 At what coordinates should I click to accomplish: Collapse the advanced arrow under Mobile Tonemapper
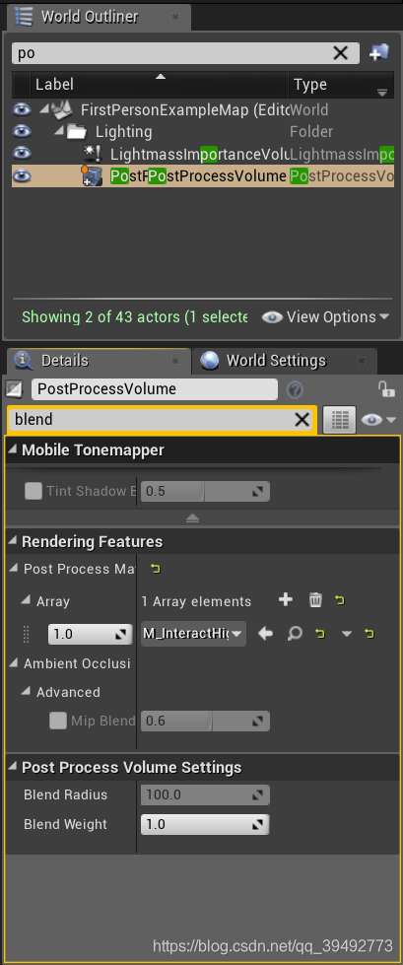[x=192, y=518]
